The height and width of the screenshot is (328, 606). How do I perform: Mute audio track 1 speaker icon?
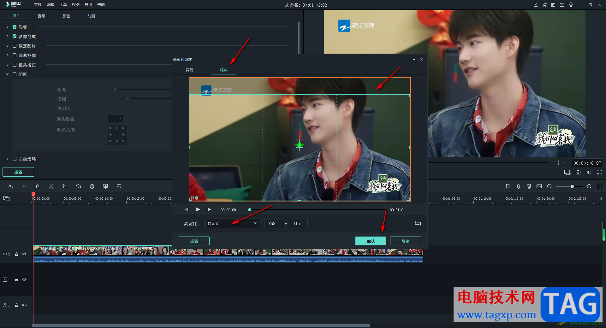(24, 305)
